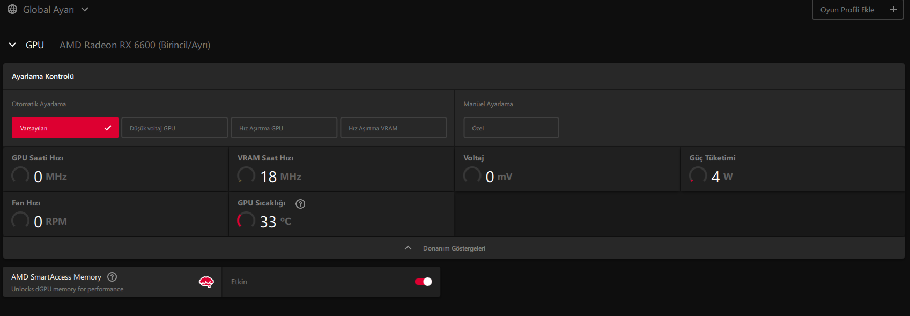The height and width of the screenshot is (316, 910).
Task: Click the plus icon on Oyun Profili Ekle
Action: coord(893,10)
